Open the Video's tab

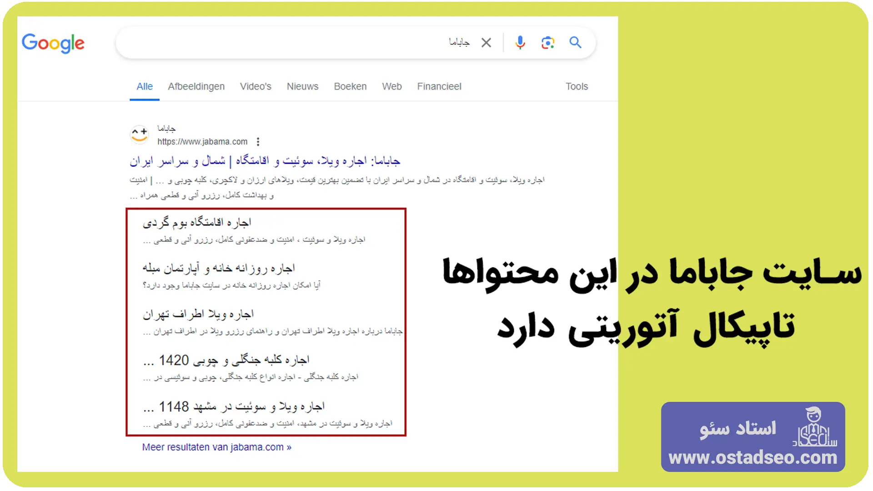click(x=256, y=86)
